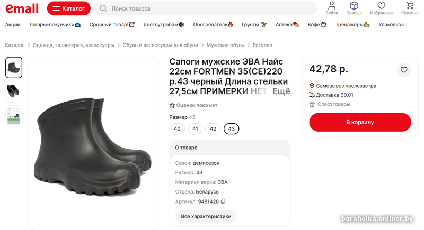424x230 pixels.
Task: Select size 40
Action: [x=177, y=128]
